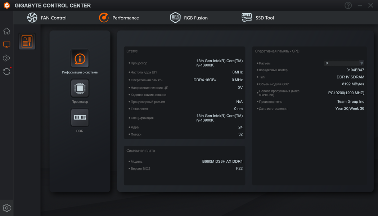Click the core count value 24
The image size is (378, 216).
pos(240,127)
